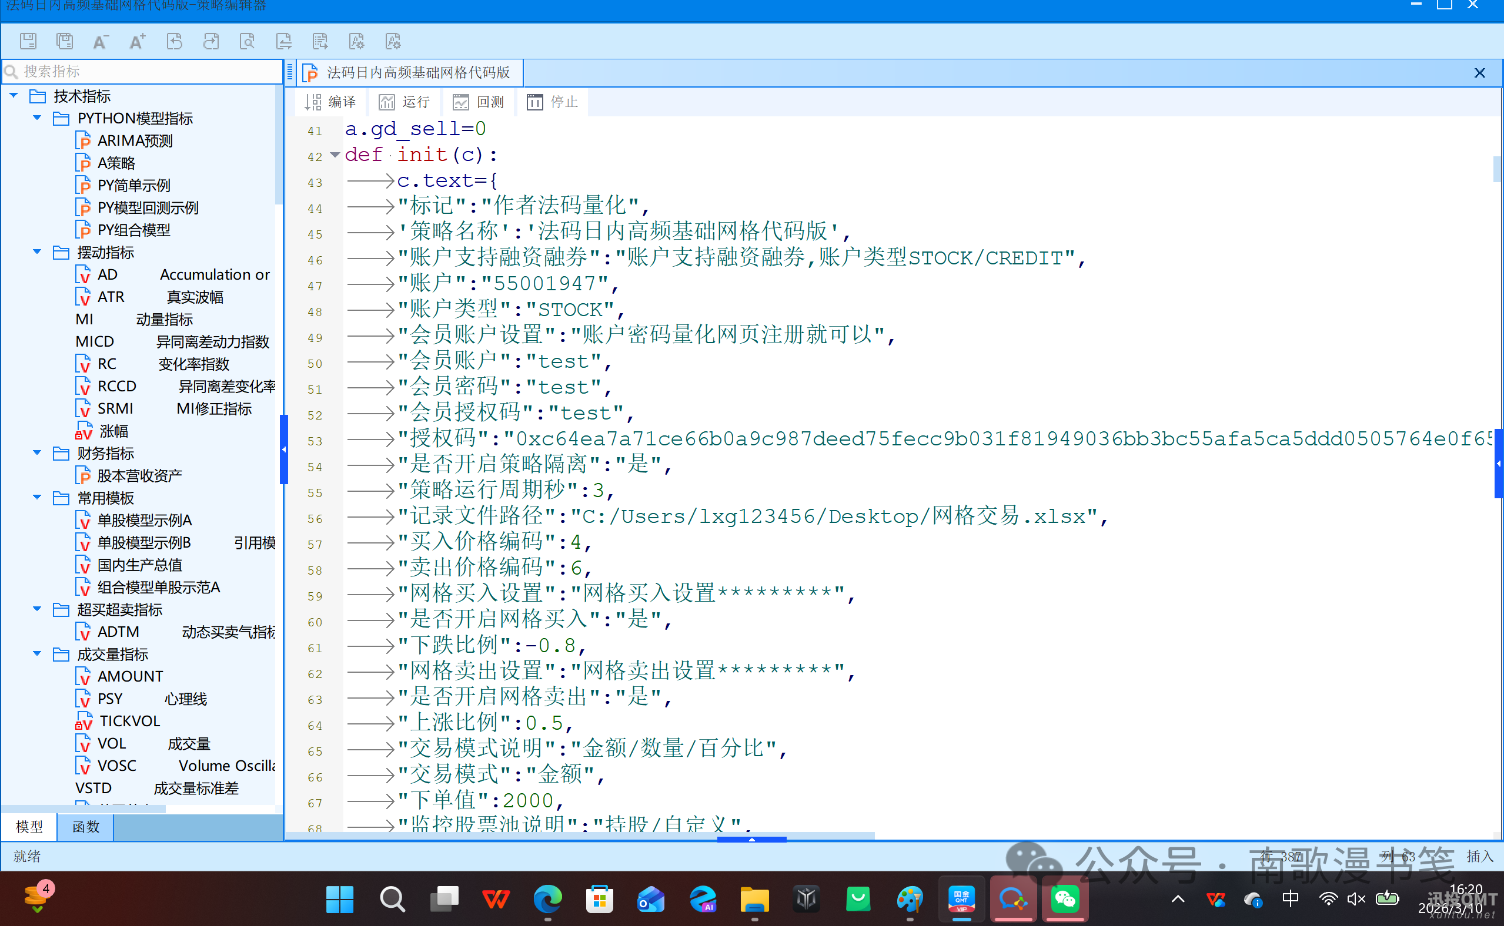Collapse the PYTHON模型指标 folder

pos(36,118)
